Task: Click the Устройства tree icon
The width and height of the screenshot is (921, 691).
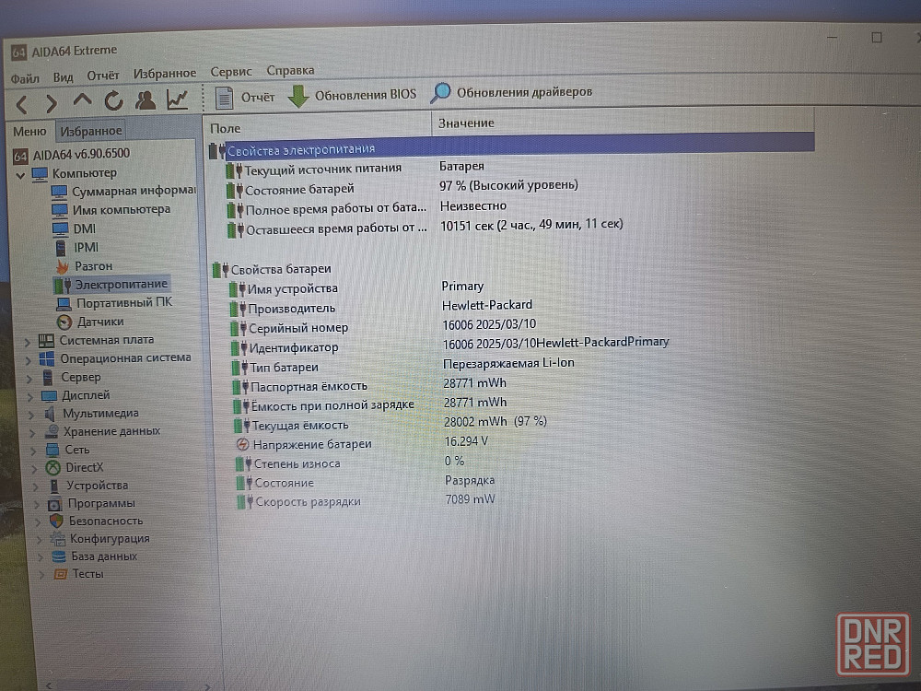Action: click(x=54, y=486)
